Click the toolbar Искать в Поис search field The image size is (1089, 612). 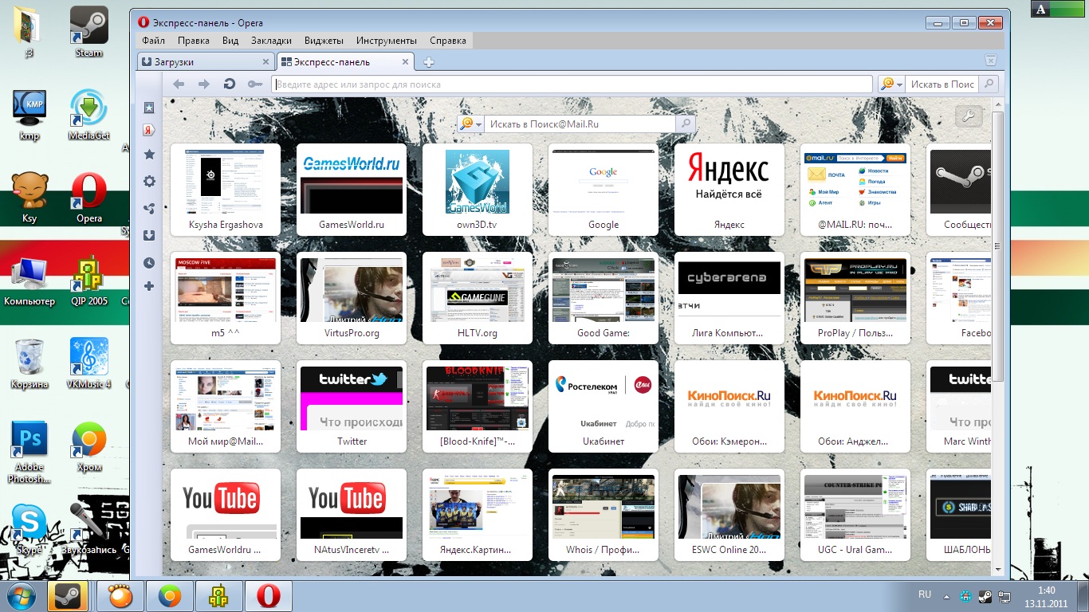coord(942,84)
